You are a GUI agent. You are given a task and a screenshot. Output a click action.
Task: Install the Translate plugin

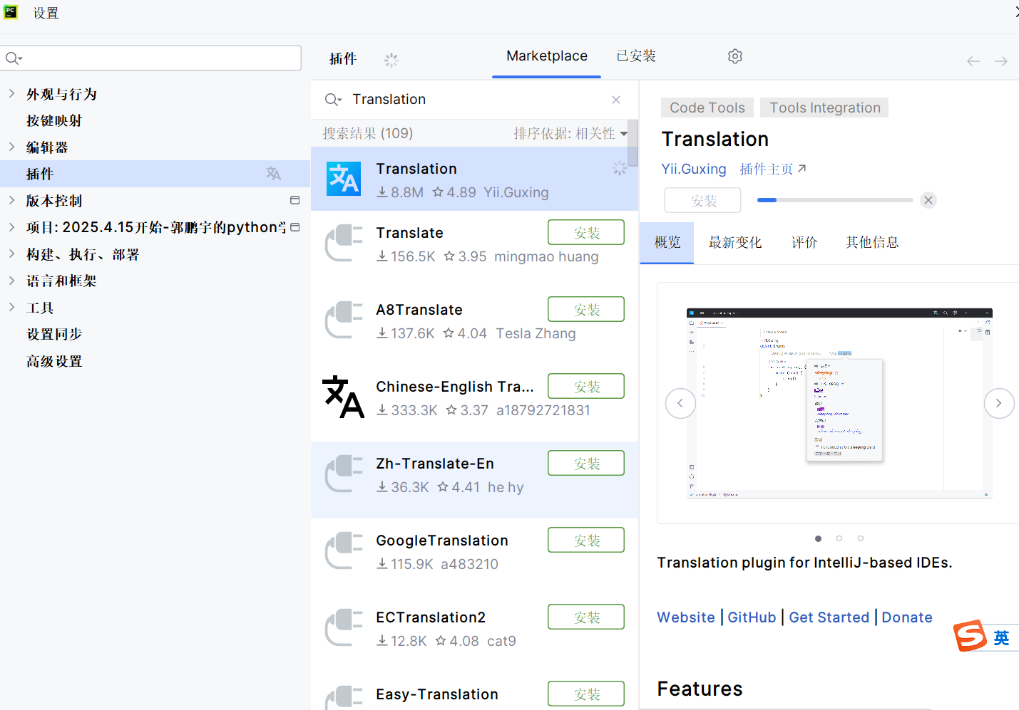click(586, 232)
